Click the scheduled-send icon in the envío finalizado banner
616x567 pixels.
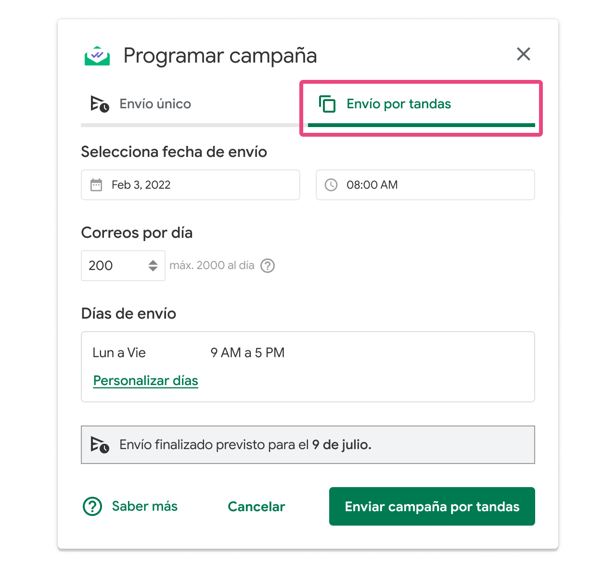[x=100, y=444]
